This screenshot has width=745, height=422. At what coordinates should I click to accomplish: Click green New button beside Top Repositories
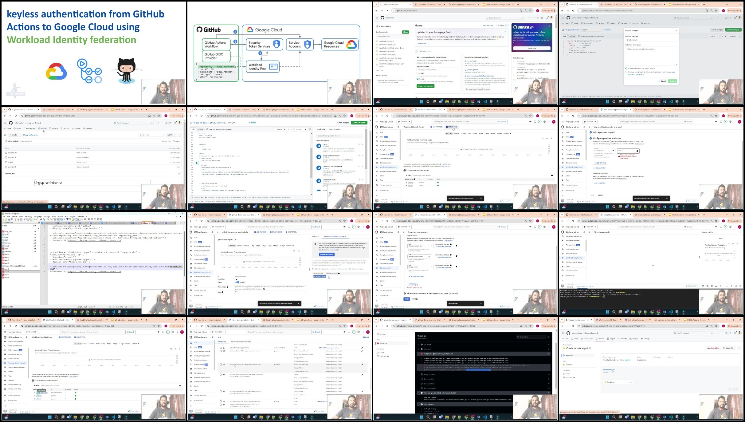[406, 32]
